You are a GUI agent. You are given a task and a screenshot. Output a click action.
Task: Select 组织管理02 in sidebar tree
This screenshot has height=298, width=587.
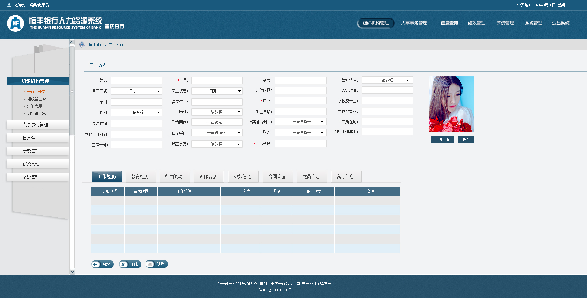pos(36,99)
